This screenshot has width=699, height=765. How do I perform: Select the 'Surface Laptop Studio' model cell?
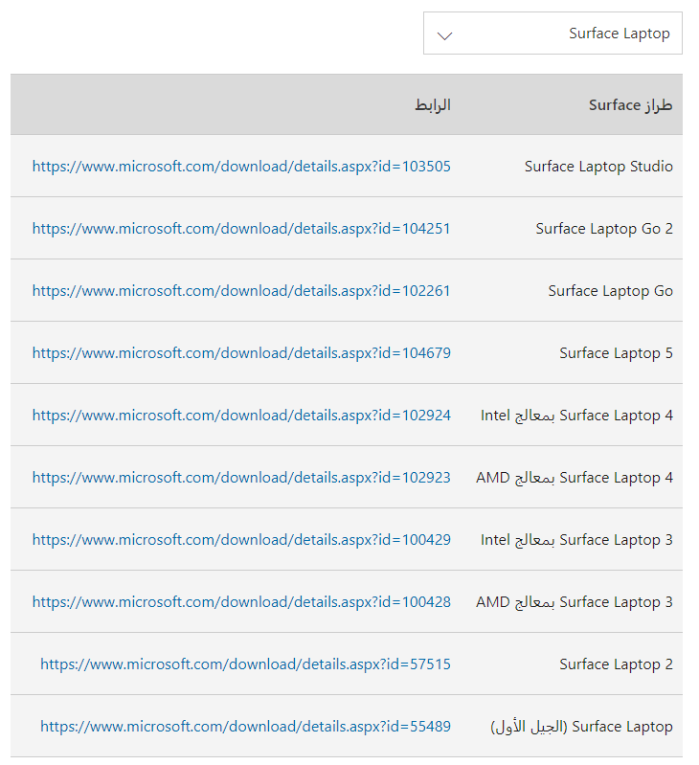pyautogui.click(x=598, y=167)
